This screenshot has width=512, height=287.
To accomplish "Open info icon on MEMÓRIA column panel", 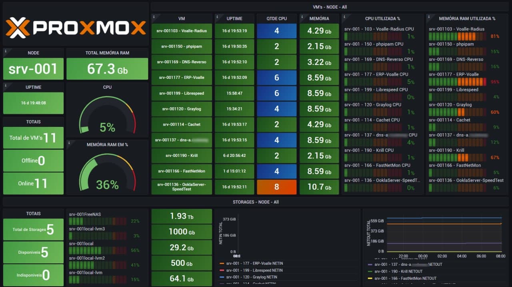I will [x=302, y=16].
